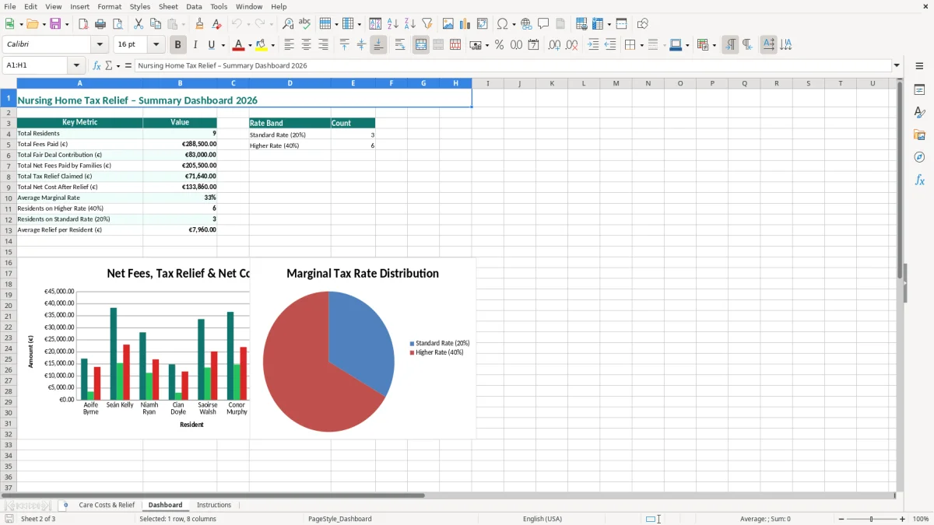934x525 pixels.
Task: Clone formatting with the paintbrush icon
Action: pyautogui.click(x=200, y=24)
